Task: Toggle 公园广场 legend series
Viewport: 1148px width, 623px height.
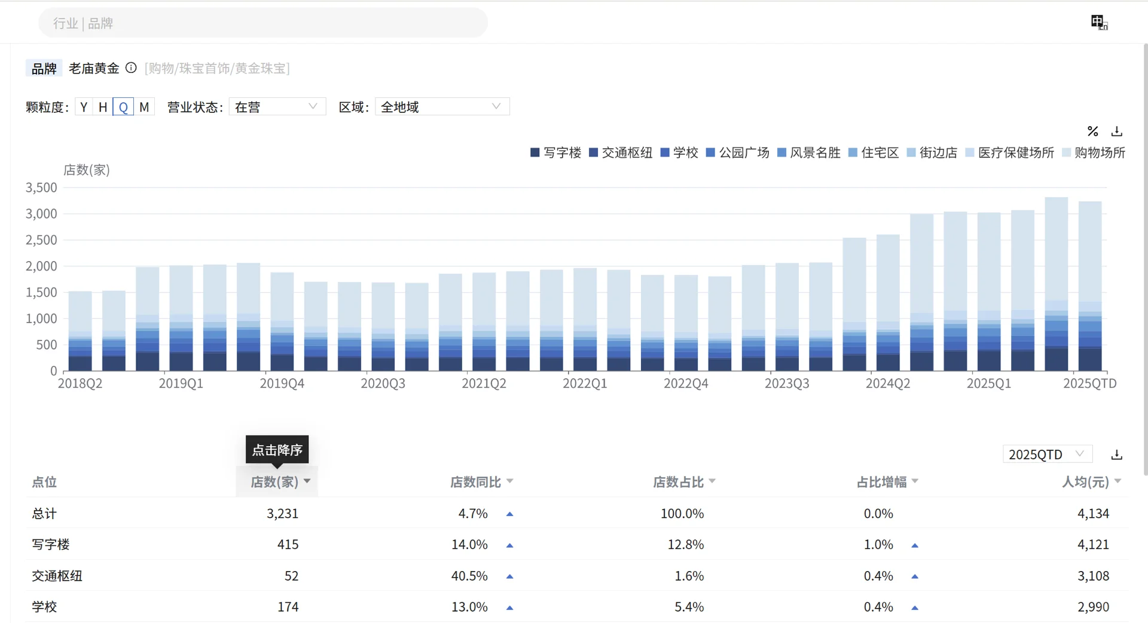Action: pyautogui.click(x=738, y=152)
